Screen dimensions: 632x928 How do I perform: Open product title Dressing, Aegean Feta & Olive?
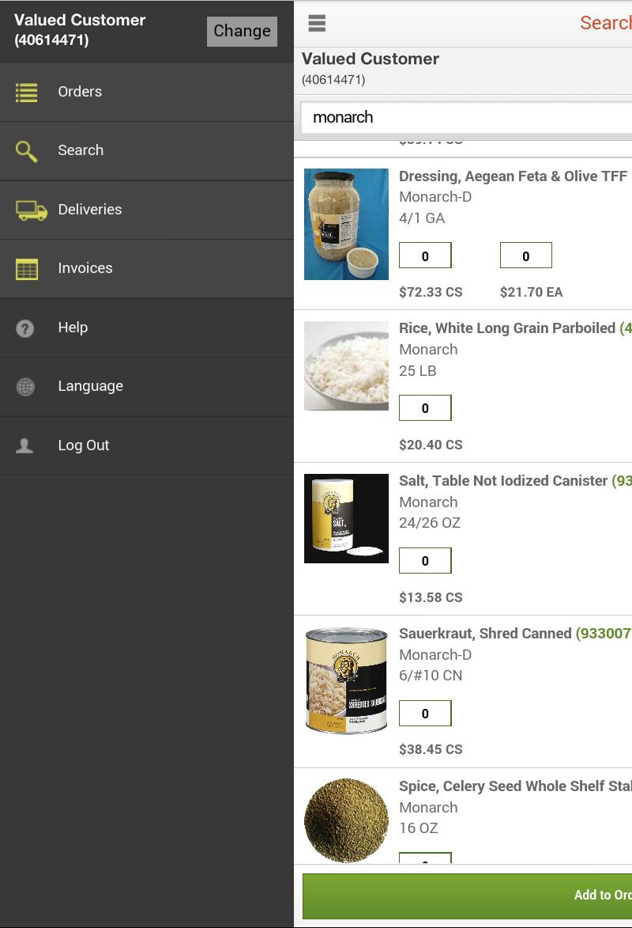click(x=513, y=176)
